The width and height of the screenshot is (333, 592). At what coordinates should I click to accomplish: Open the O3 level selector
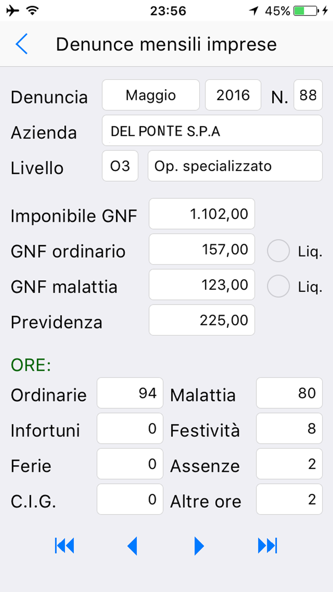120,166
